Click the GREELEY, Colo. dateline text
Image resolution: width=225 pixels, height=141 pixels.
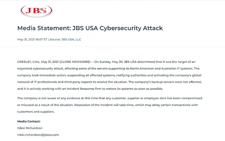click(x=29, y=62)
